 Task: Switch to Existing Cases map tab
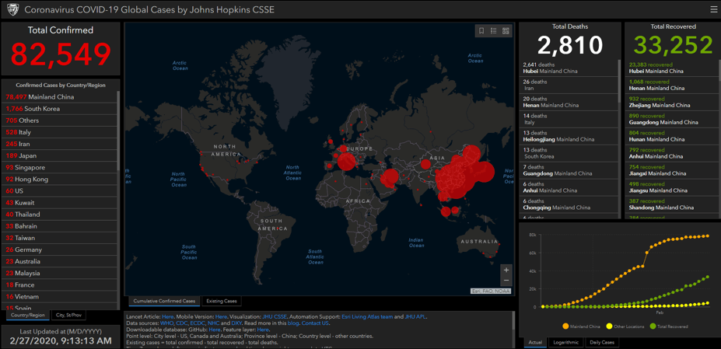click(222, 301)
